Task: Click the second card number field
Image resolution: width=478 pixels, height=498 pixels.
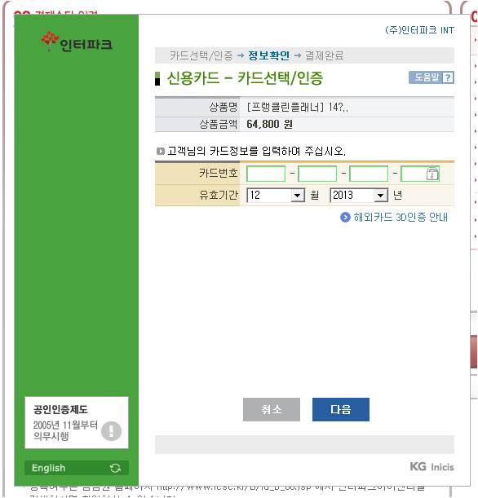Action: (317, 174)
